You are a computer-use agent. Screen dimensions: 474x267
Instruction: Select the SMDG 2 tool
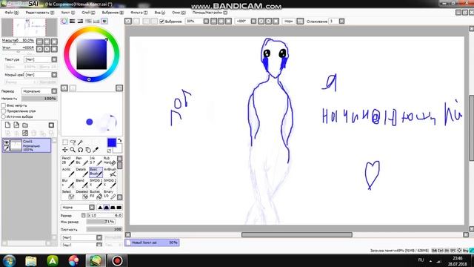click(x=110, y=183)
